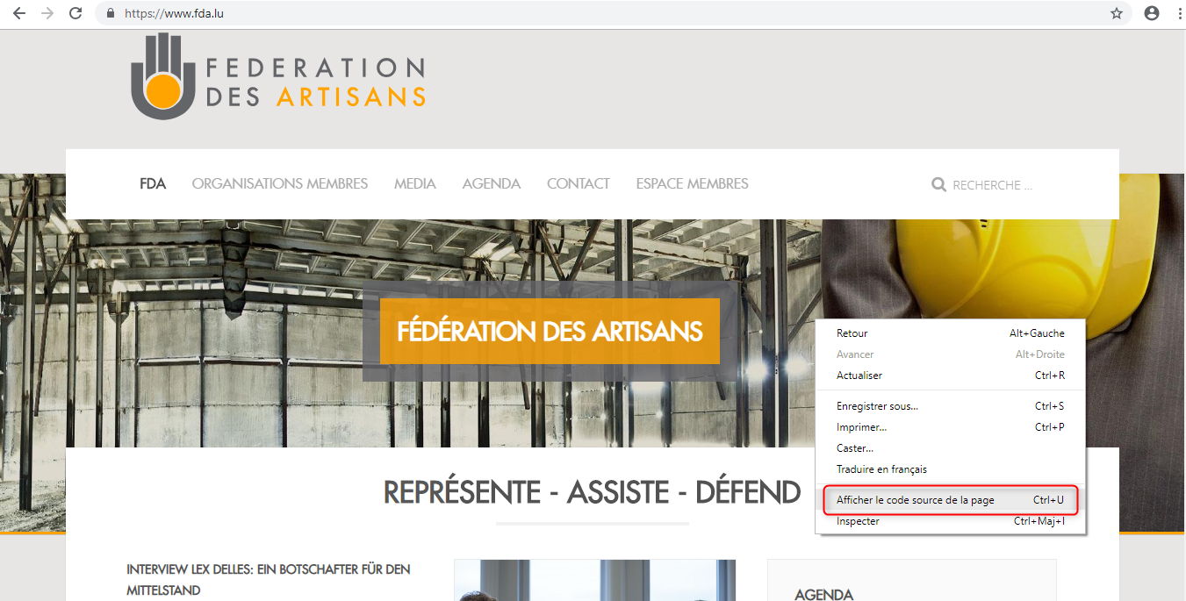Bookmark page with the star icon
This screenshot has height=601, width=1186.
(x=1117, y=13)
